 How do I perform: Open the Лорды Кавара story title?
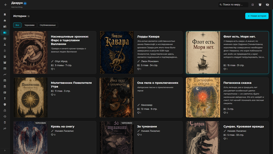[148, 37]
